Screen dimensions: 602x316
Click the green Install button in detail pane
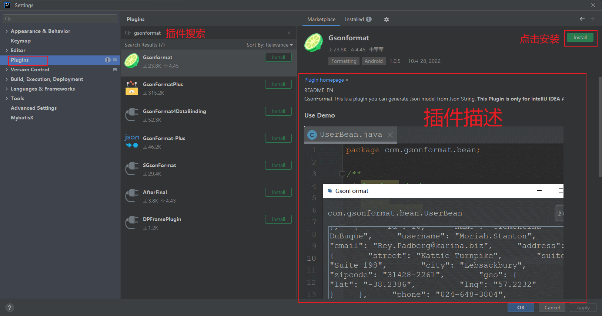580,37
